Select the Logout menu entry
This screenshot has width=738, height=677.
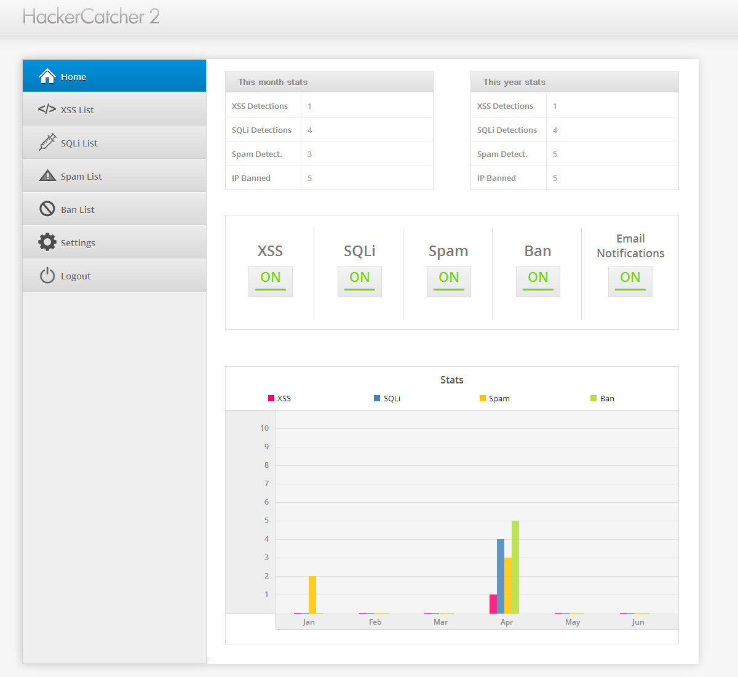click(x=114, y=276)
